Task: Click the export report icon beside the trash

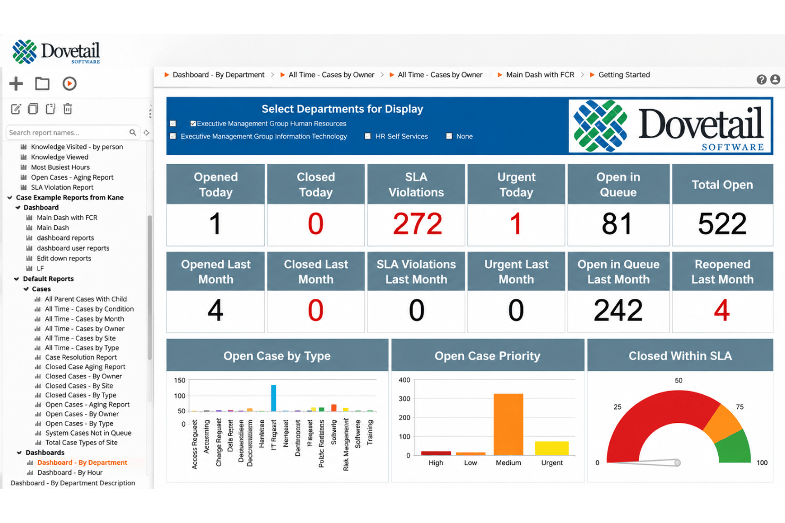Action: [50, 109]
